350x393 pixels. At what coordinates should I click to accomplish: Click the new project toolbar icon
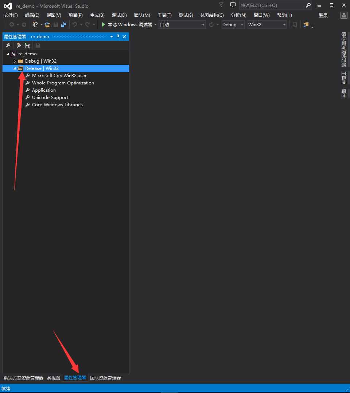[35, 25]
